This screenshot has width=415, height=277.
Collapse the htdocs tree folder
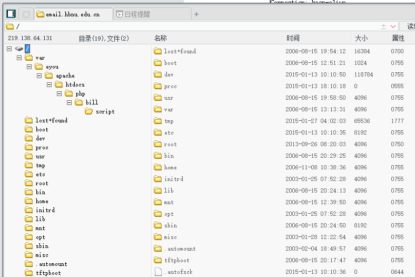tap(49, 84)
